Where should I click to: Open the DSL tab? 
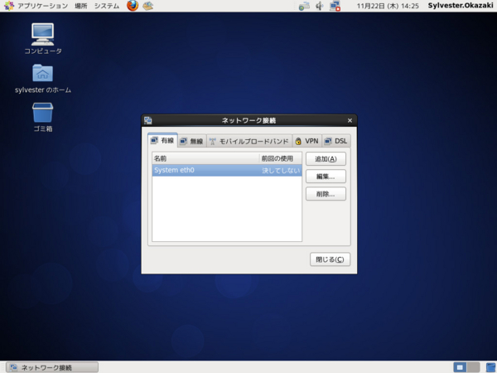tap(336, 141)
